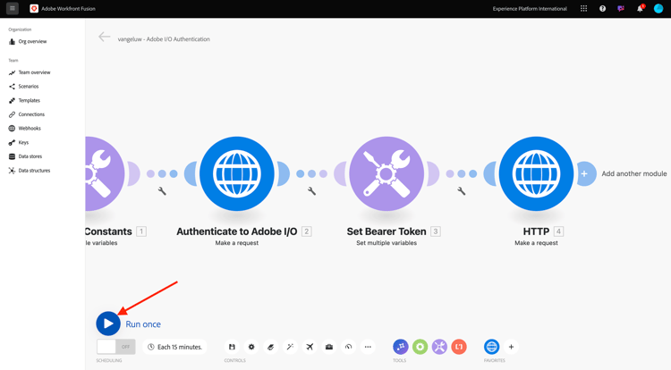
Task: Click the Adobe Workfront Fusion logo
Action: 34,9
